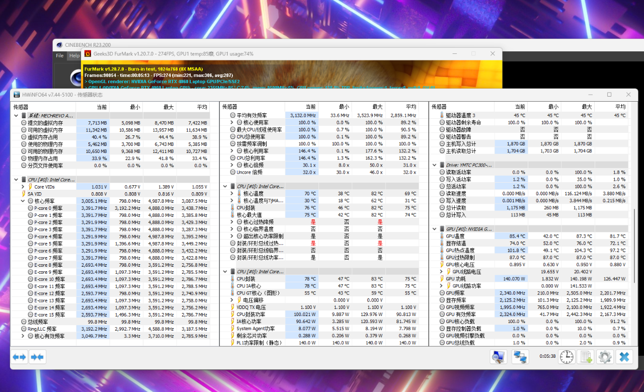The image size is (644, 392).
Task: Expand the 核心有效频率 node
Action: 23,336
